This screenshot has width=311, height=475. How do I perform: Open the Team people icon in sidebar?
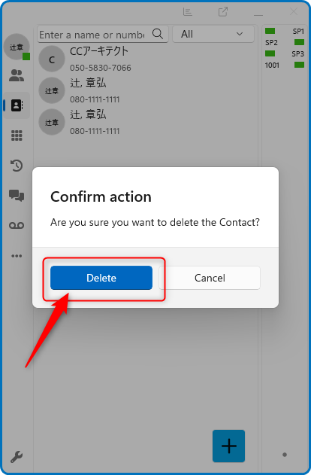point(17,75)
